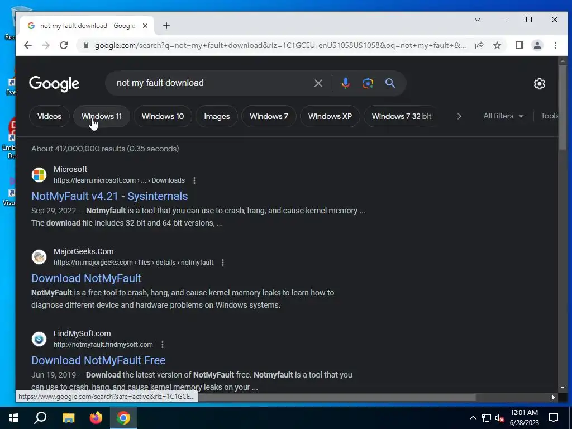Filter results by Windows 11
The height and width of the screenshot is (429, 572).
coord(102,116)
